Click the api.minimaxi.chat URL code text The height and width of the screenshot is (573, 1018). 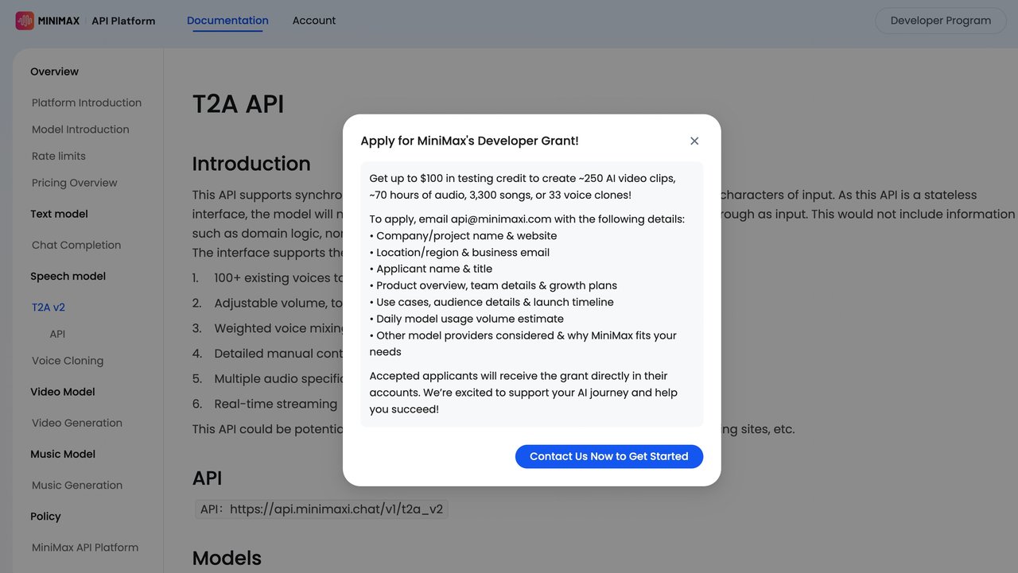[x=322, y=509]
